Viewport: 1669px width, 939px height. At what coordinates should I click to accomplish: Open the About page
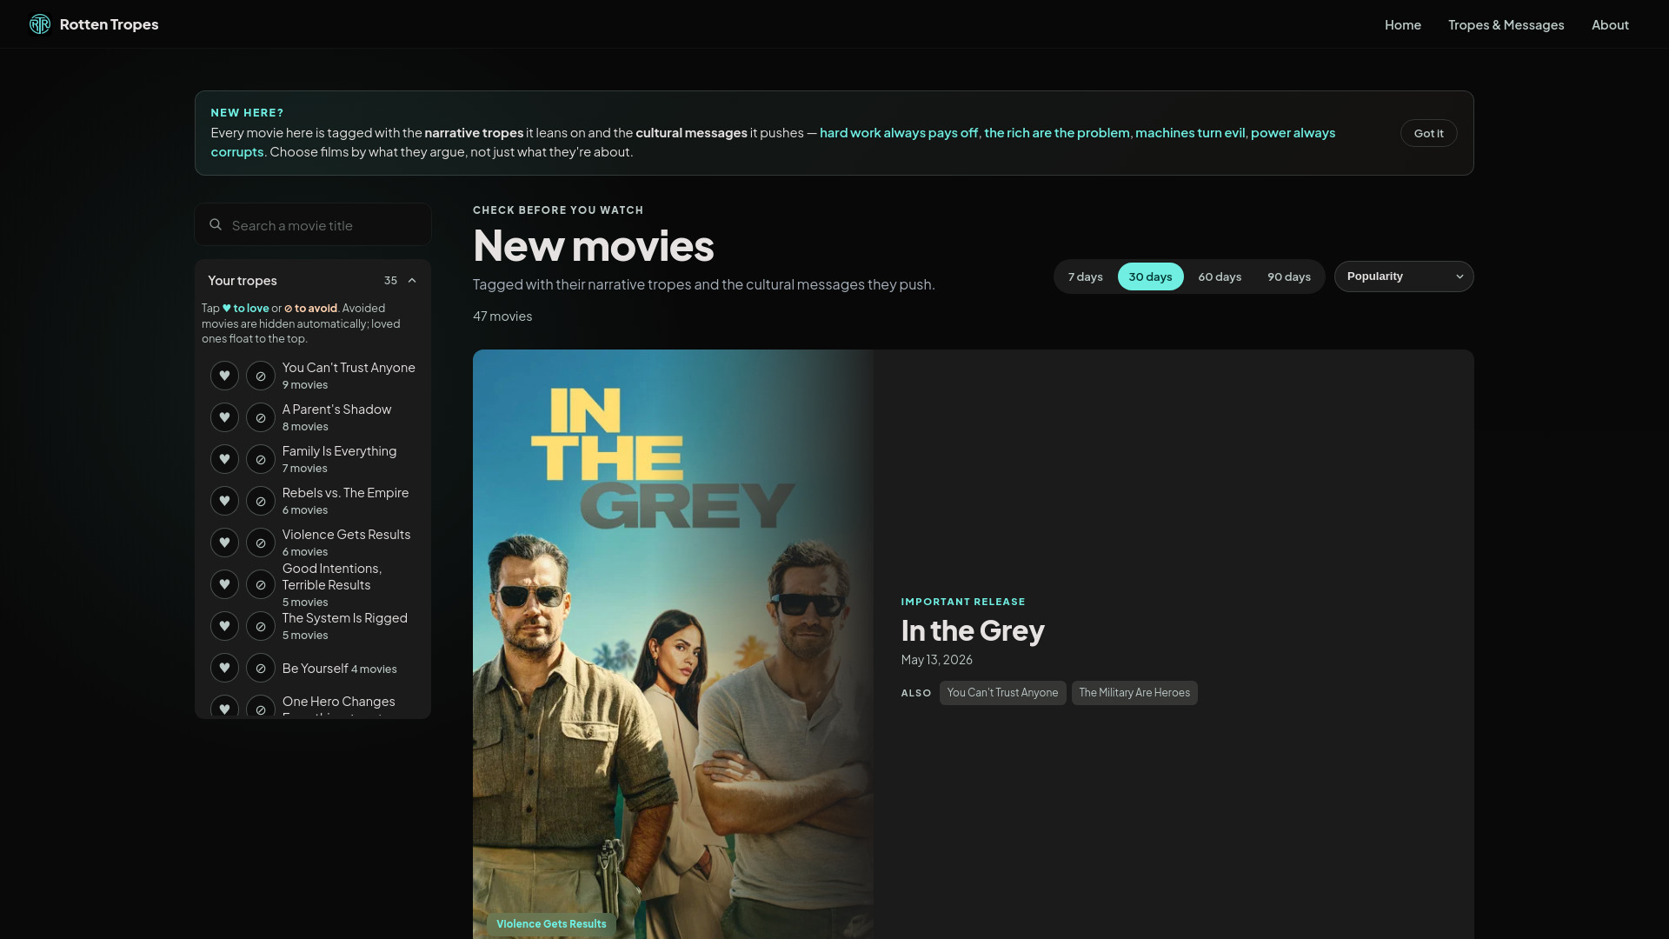coord(1610,24)
